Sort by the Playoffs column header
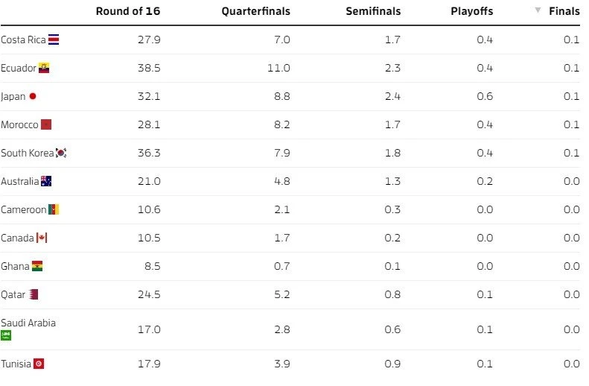Viewport: 589px width, 386px height. [x=471, y=11]
